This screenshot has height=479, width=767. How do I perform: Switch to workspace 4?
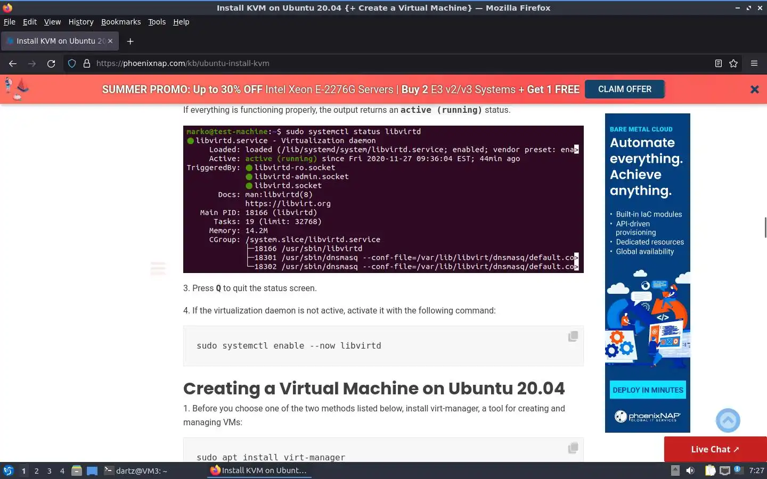(62, 471)
